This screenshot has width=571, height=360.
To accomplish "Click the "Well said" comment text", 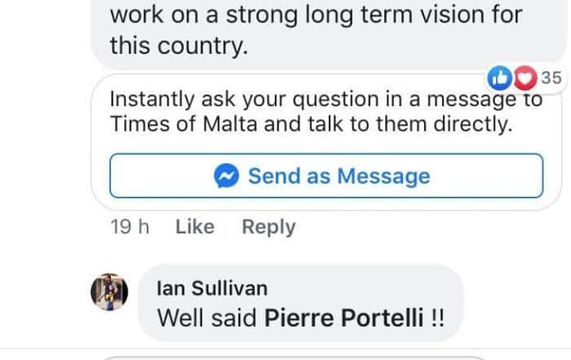I will point(207,318).
